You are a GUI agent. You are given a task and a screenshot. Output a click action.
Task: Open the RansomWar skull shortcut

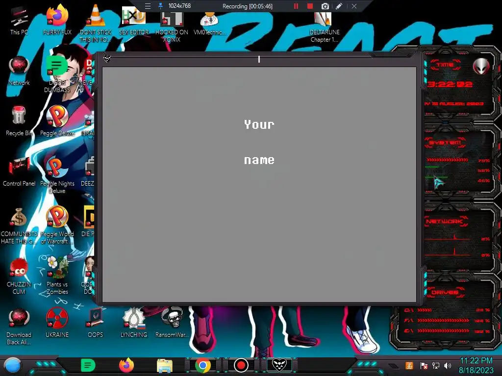click(172, 322)
